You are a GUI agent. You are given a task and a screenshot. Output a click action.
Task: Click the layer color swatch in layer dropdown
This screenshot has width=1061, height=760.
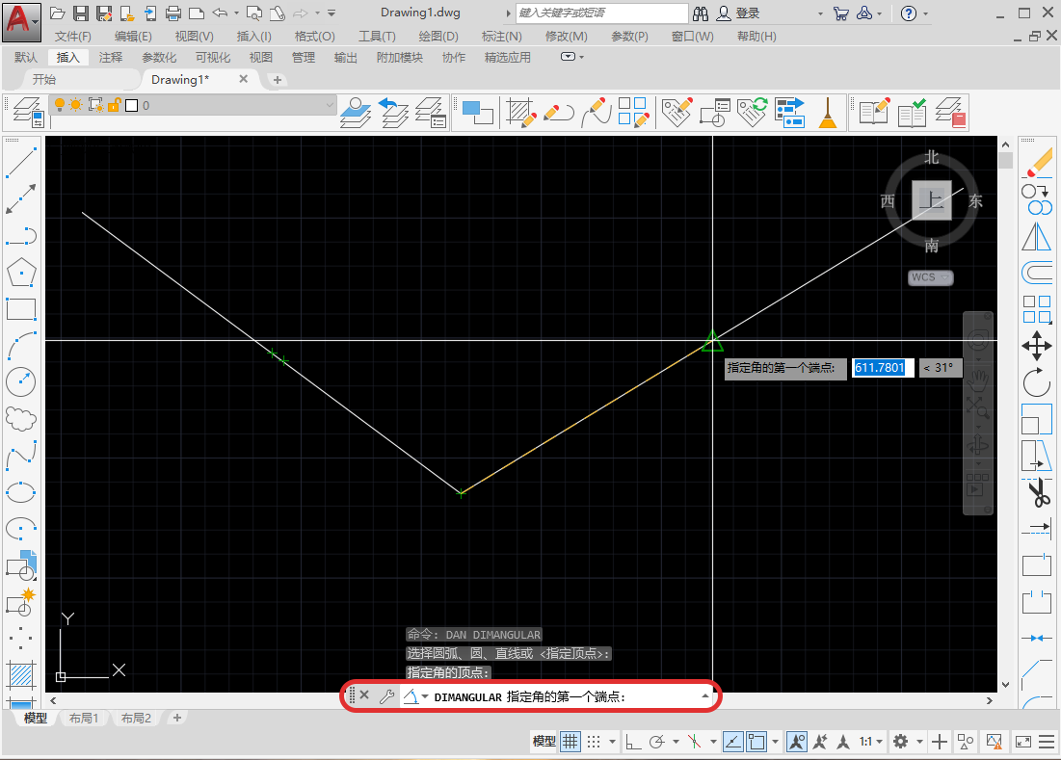point(132,105)
